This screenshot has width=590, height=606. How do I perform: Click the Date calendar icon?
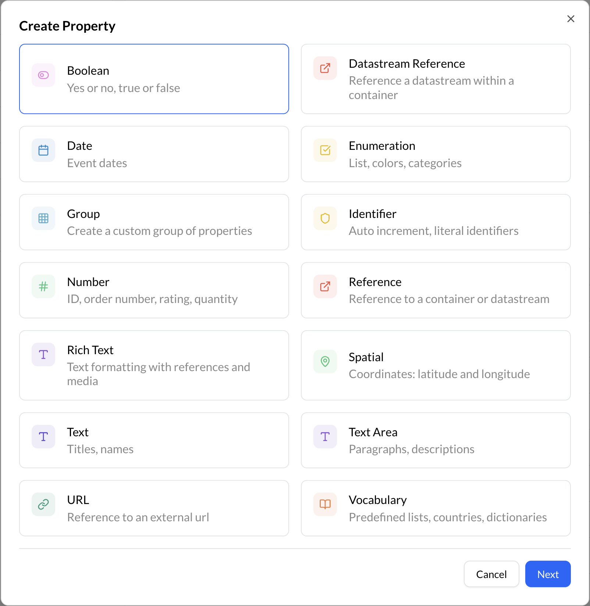(43, 150)
